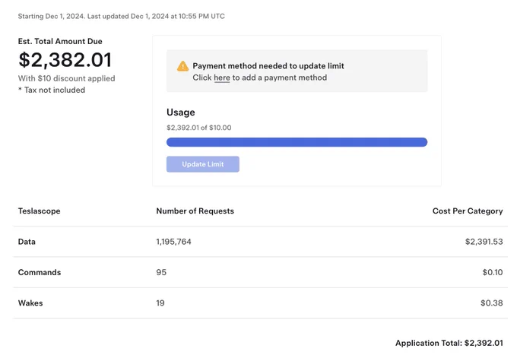Select the Wakes row label
The height and width of the screenshot is (355, 517).
click(x=30, y=303)
